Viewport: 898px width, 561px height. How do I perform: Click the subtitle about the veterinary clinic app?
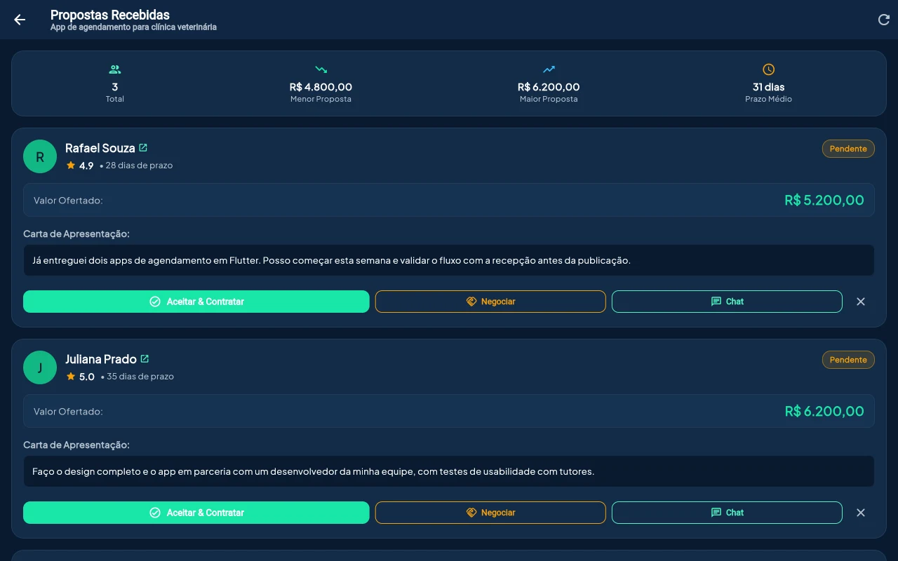[x=133, y=27]
